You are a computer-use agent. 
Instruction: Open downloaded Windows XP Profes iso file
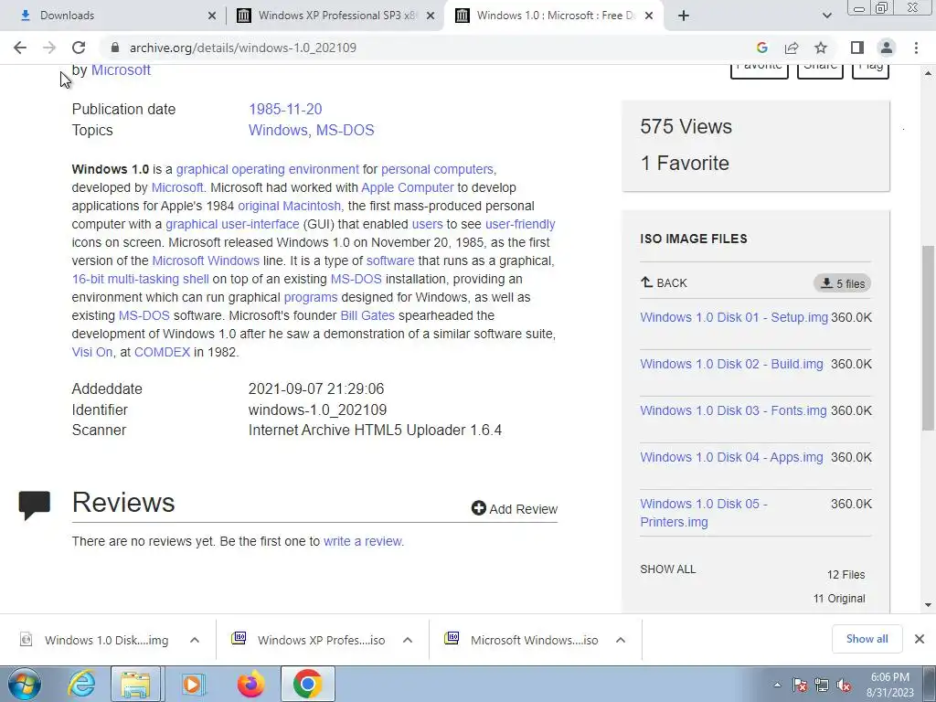point(308,640)
